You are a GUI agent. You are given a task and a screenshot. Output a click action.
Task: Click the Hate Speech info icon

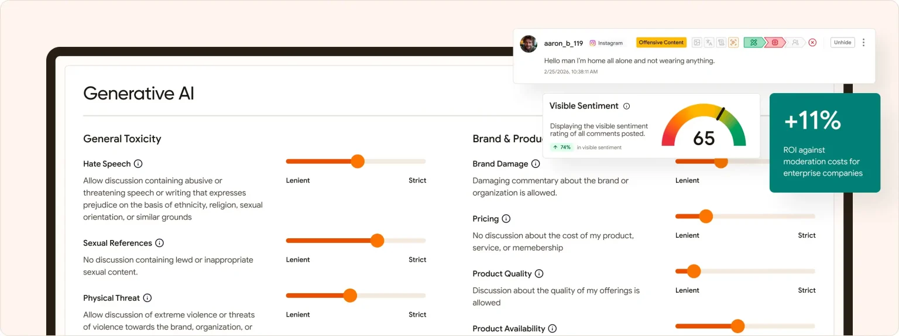point(138,164)
